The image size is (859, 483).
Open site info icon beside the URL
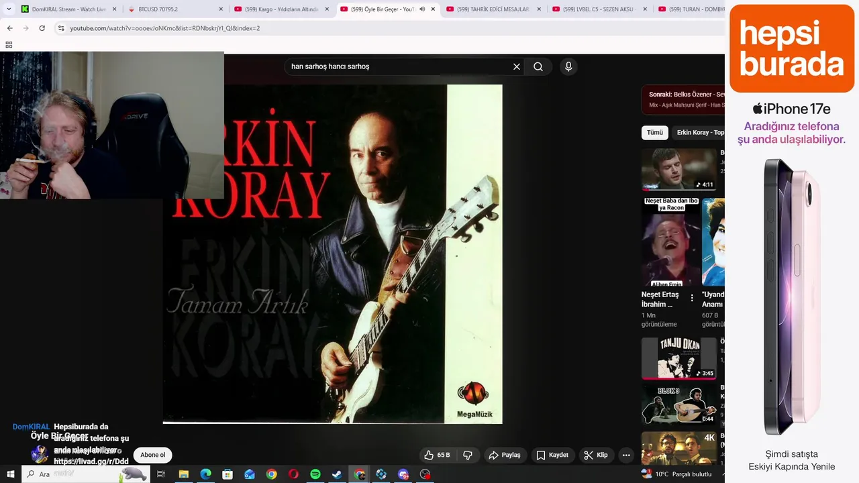[61, 28]
